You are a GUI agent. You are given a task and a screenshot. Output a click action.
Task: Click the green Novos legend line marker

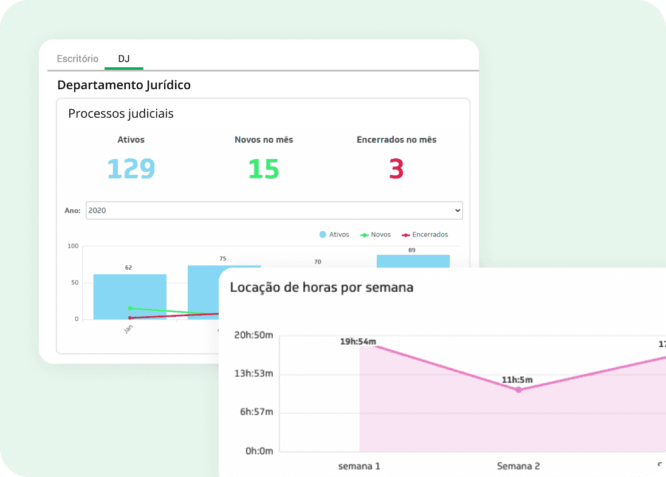click(x=365, y=235)
